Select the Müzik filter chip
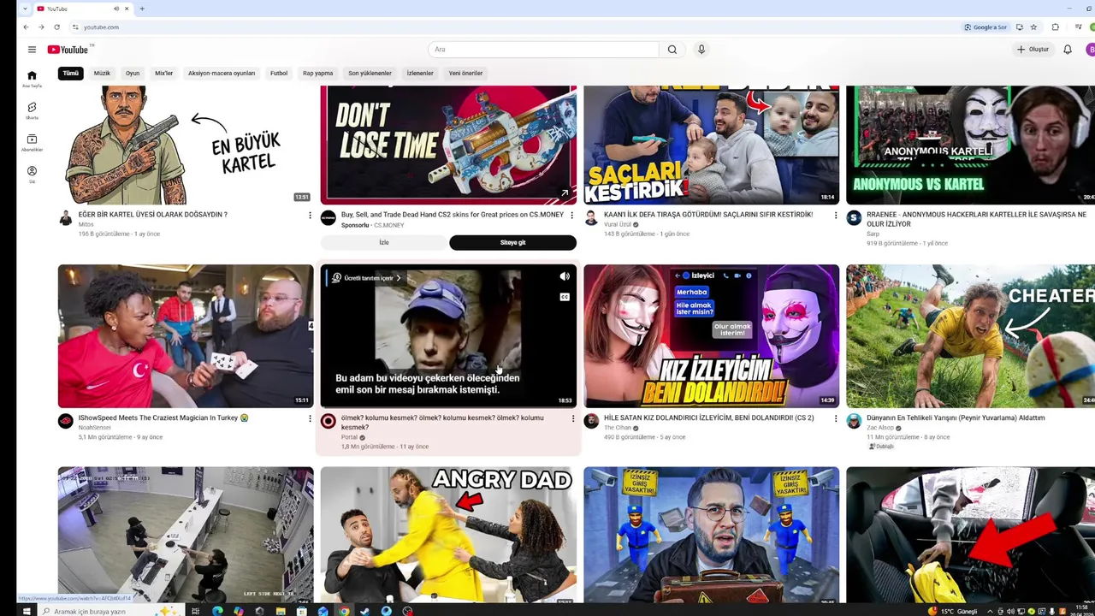 (x=102, y=74)
